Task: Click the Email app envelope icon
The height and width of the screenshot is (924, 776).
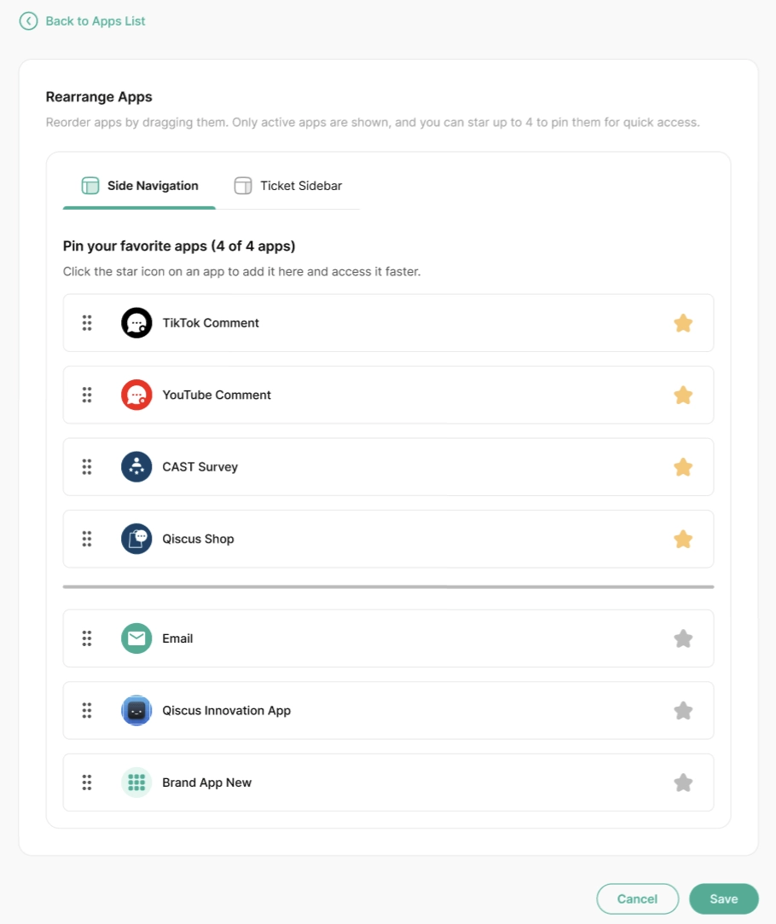Action: tap(136, 638)
